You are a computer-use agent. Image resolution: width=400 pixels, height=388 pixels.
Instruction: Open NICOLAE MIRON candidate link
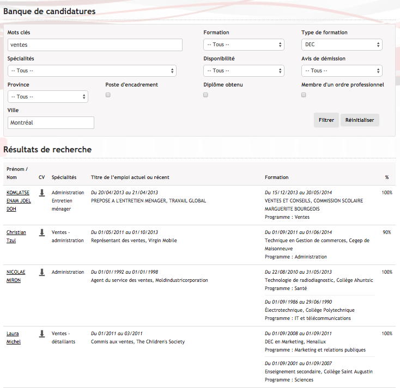click(16, 276)
